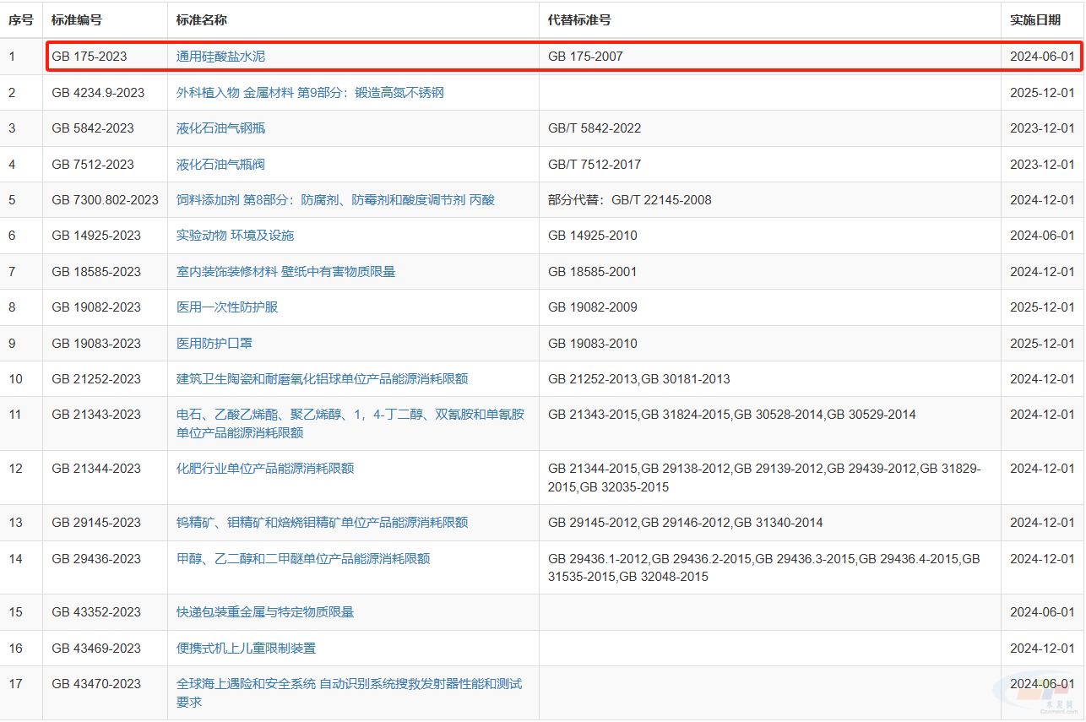This screenshot has height=722, width=1086.
Task: Open the 建筑卫生陶瓷 energy limit standard link
Action: pos(322,379)
